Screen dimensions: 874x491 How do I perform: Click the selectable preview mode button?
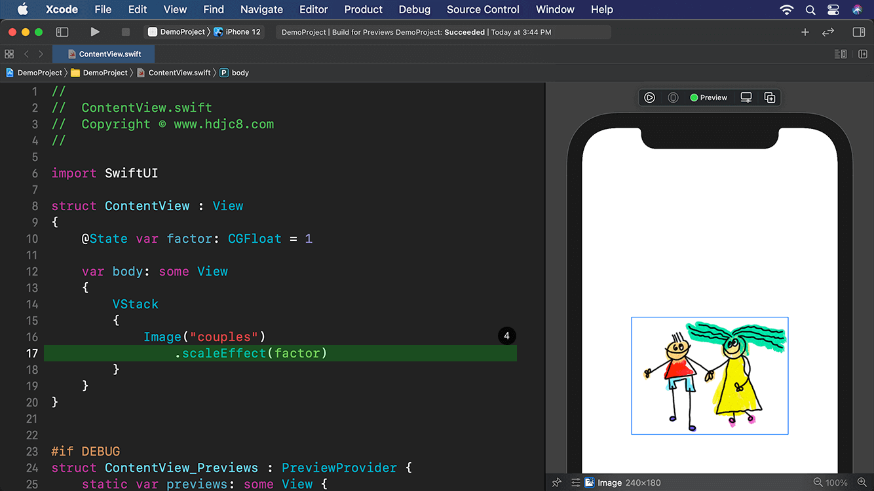(673, 98)
